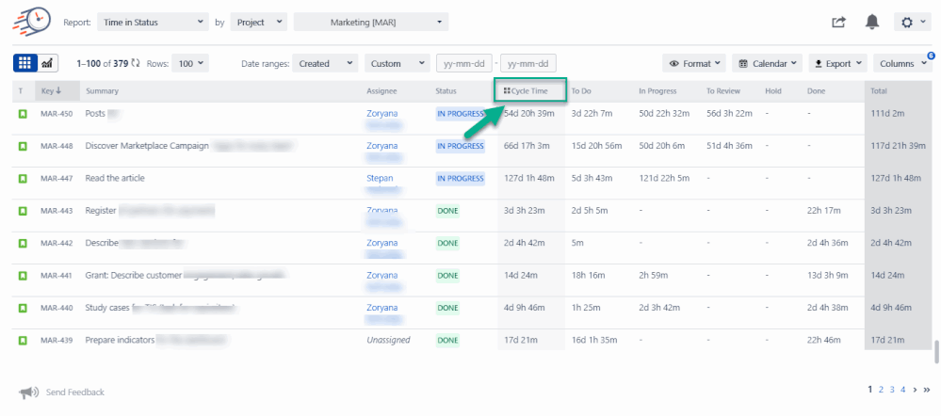Click 'Read the article' summary
The height and width of the screenshot is (416, 941).
pyautogui.click(x=115, y=178)
